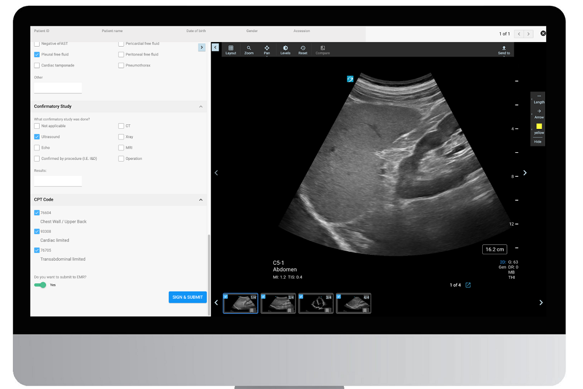The width and height of the screenshot is (583, 389).
Task: Toggle the submit to EMR switch
Action: tap(40, 285)
